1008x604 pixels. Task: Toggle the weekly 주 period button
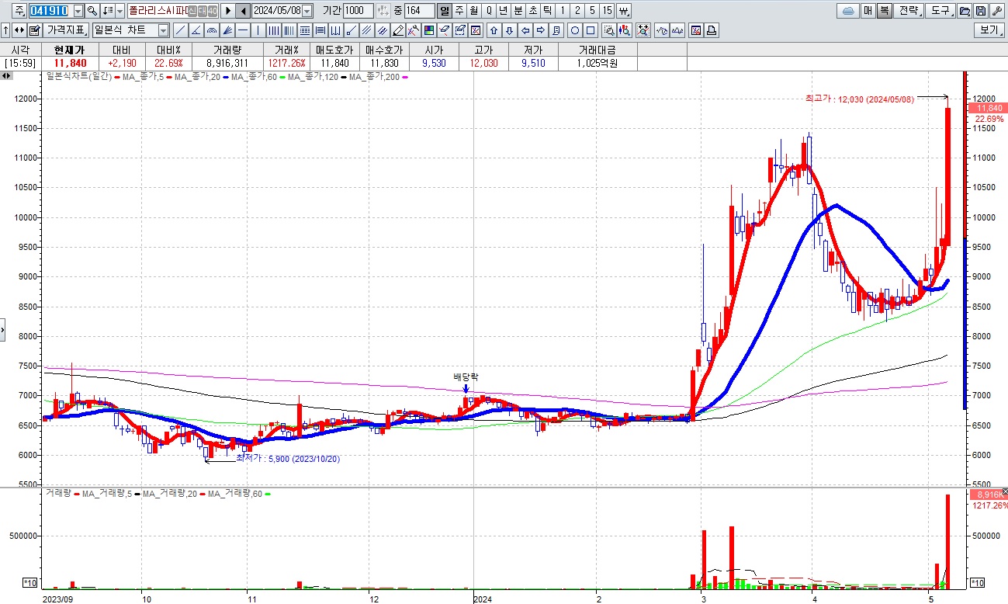click(x=459, y=11)
